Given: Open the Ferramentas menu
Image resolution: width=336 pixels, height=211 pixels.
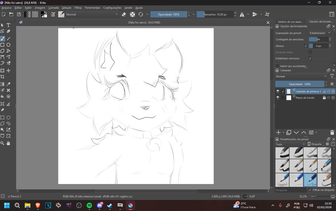Looking at the screenshot, I should pyautogui.click(x=92, y=8).
